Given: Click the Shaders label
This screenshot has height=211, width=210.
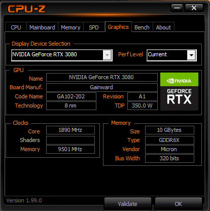Looking at the screenshot, I should pos(30,140).
